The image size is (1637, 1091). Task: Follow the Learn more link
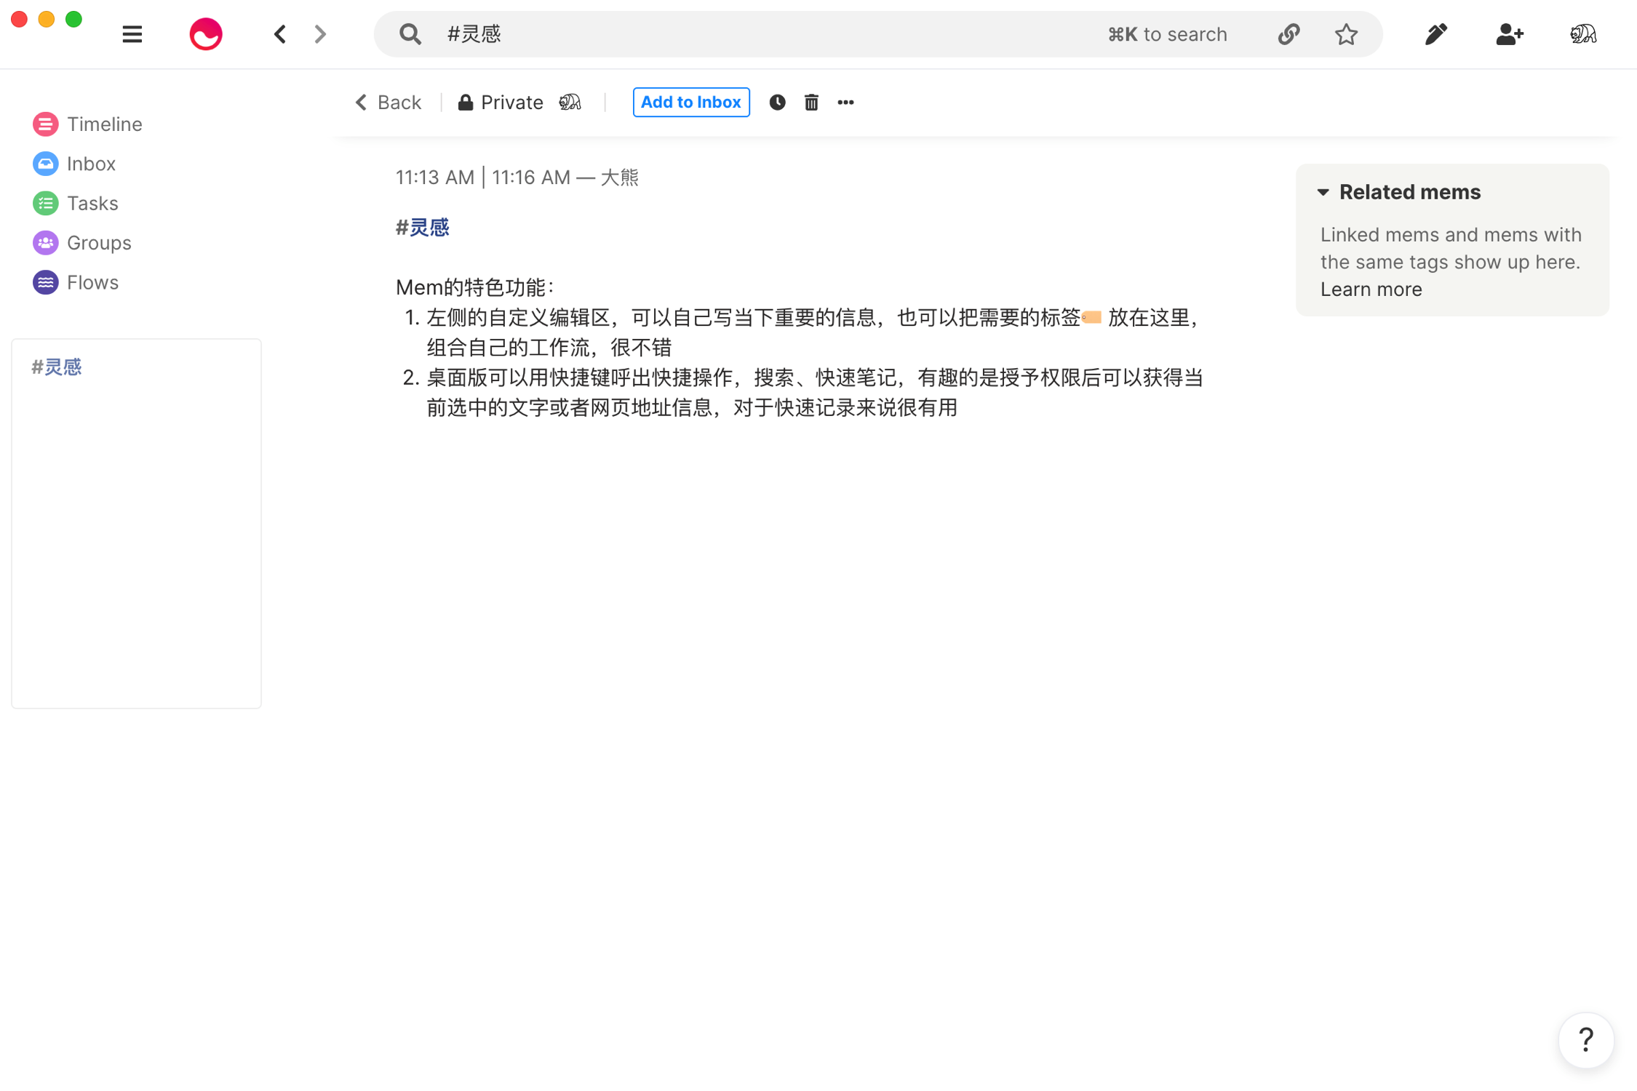1371,289
